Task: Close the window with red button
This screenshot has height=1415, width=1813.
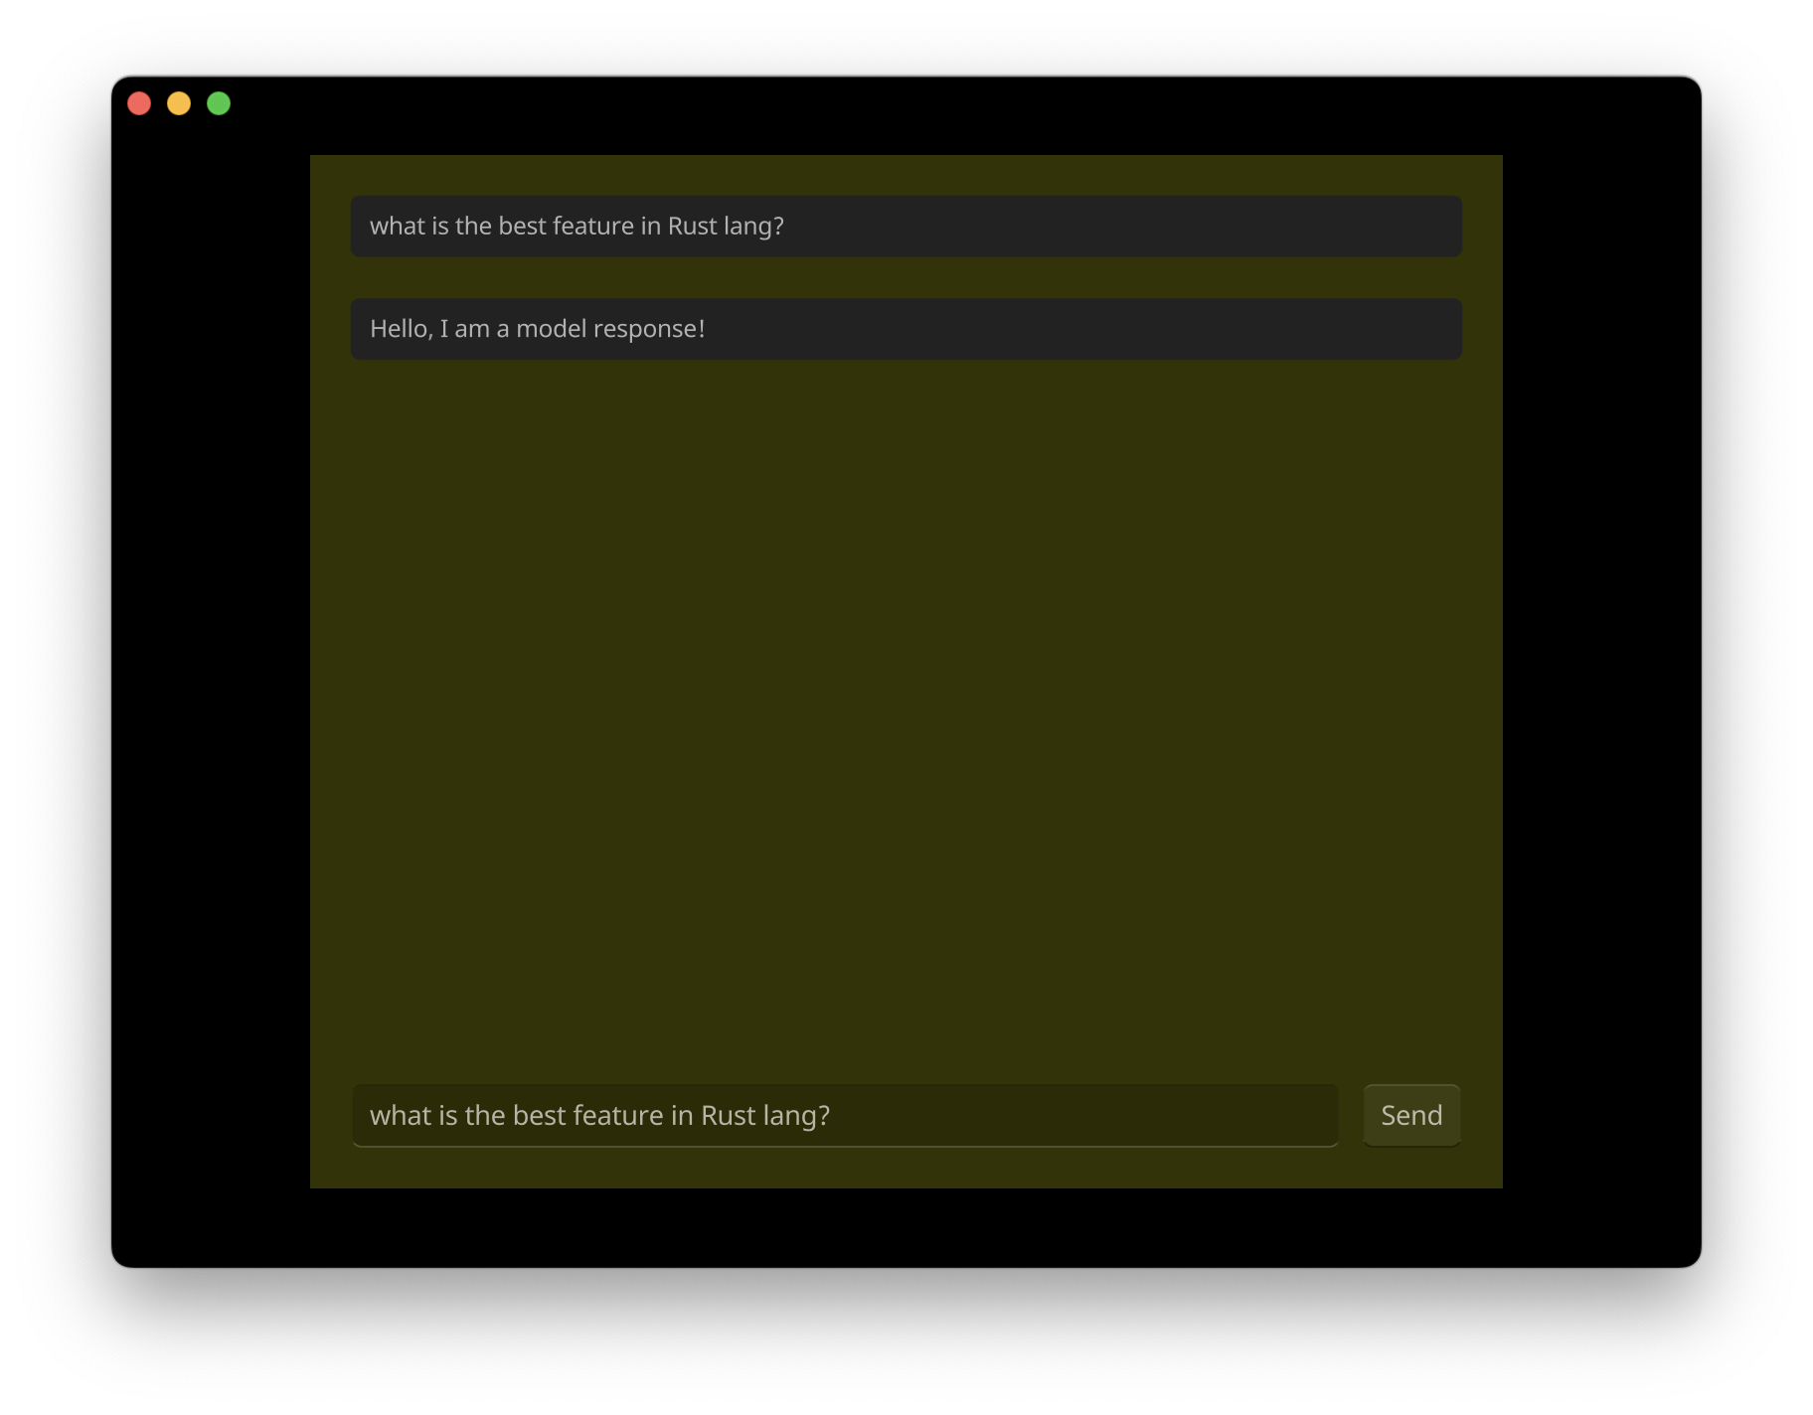Action: tap(139, 103)
